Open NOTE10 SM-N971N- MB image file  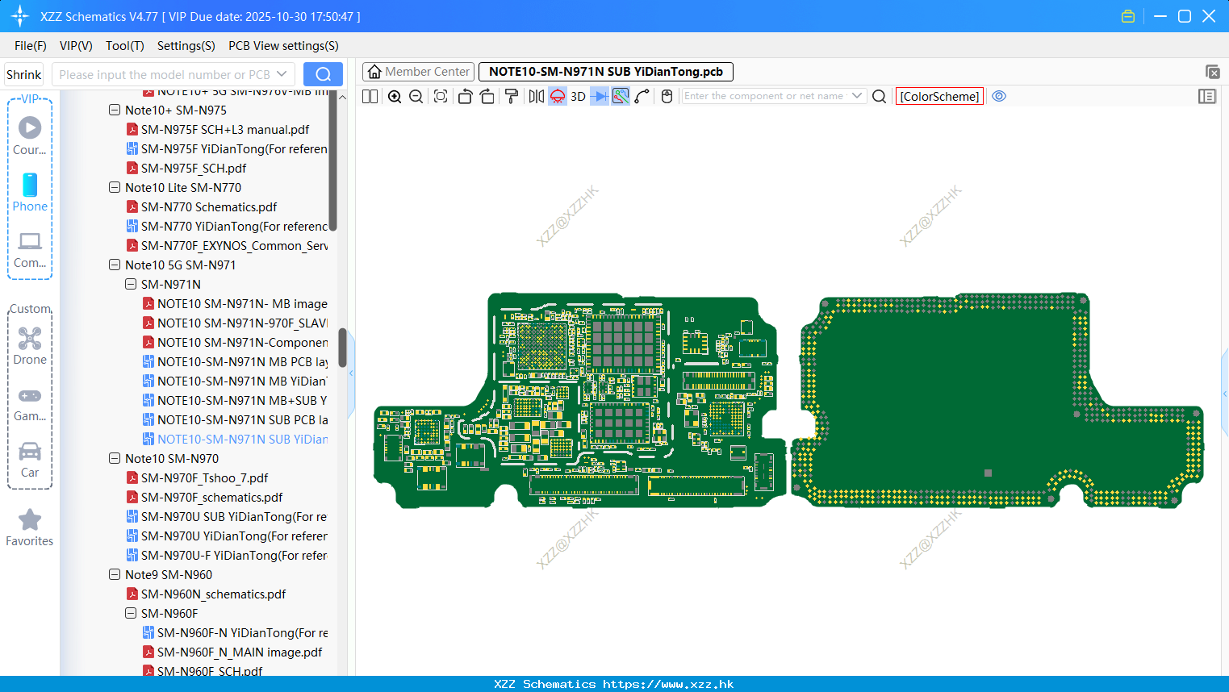click(x=236, y=303)
